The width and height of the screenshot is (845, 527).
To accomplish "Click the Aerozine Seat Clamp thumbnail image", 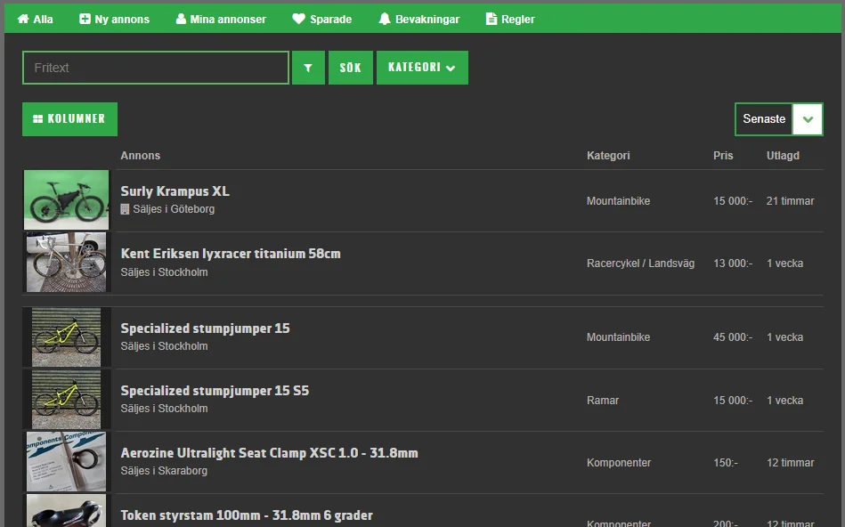I will (66, 462).
